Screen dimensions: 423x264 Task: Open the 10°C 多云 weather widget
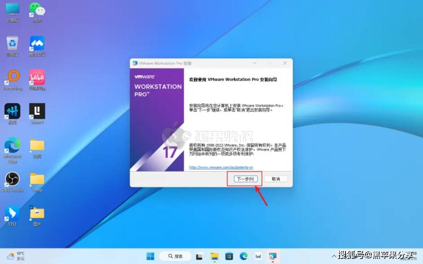click(16, 256)
